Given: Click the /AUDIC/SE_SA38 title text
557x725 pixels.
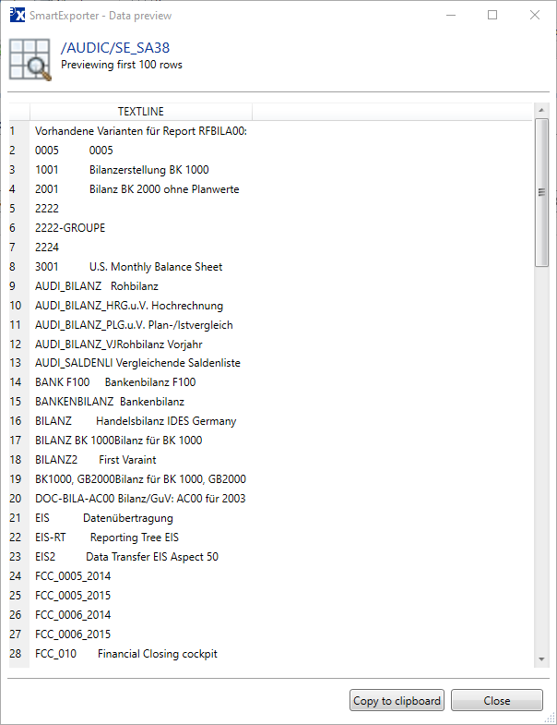Looking at the screenshot, I should (x=115, y=48).
